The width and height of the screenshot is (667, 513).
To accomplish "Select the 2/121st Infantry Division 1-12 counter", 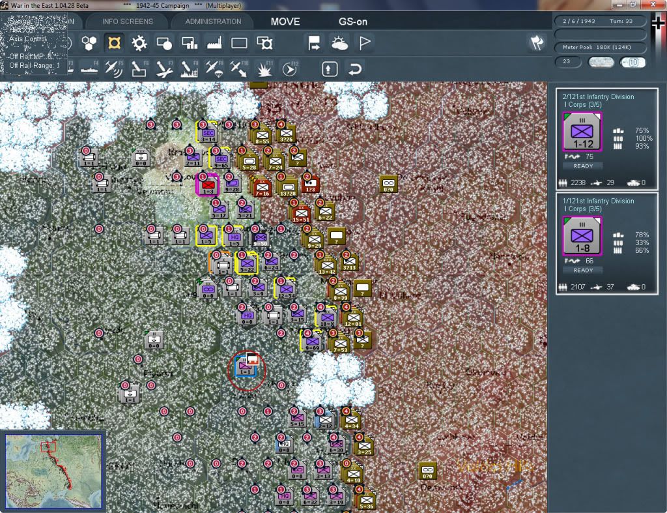I will tap(582, 132).
